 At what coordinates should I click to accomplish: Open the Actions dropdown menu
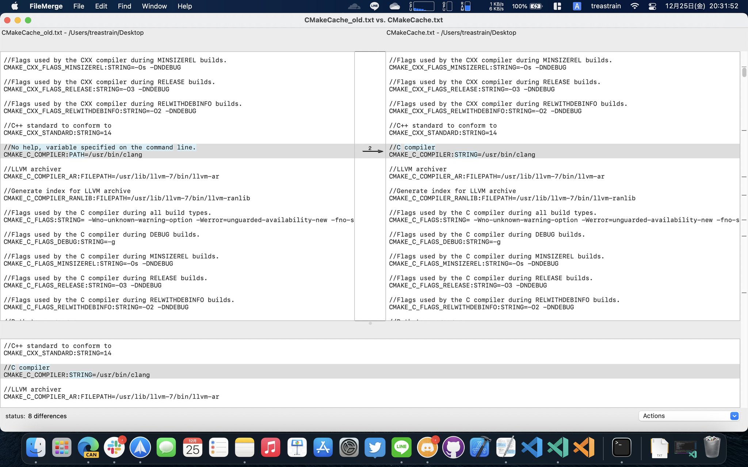point(689,416)
